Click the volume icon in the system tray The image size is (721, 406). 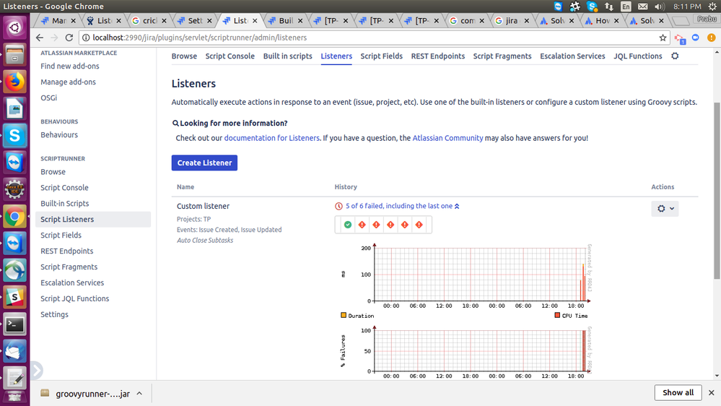pos(660,7)
